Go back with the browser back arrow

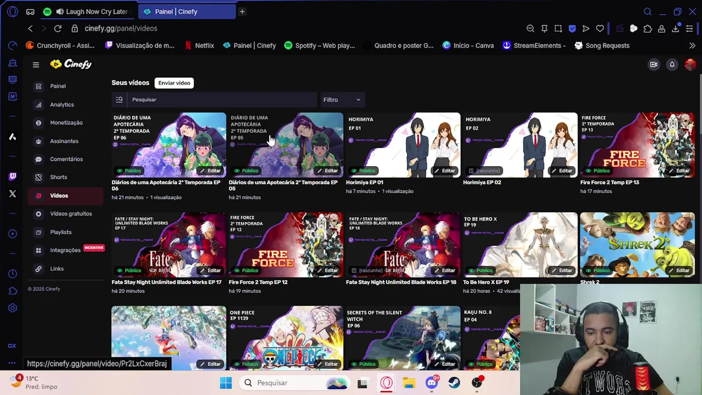(x=30, y=29)
